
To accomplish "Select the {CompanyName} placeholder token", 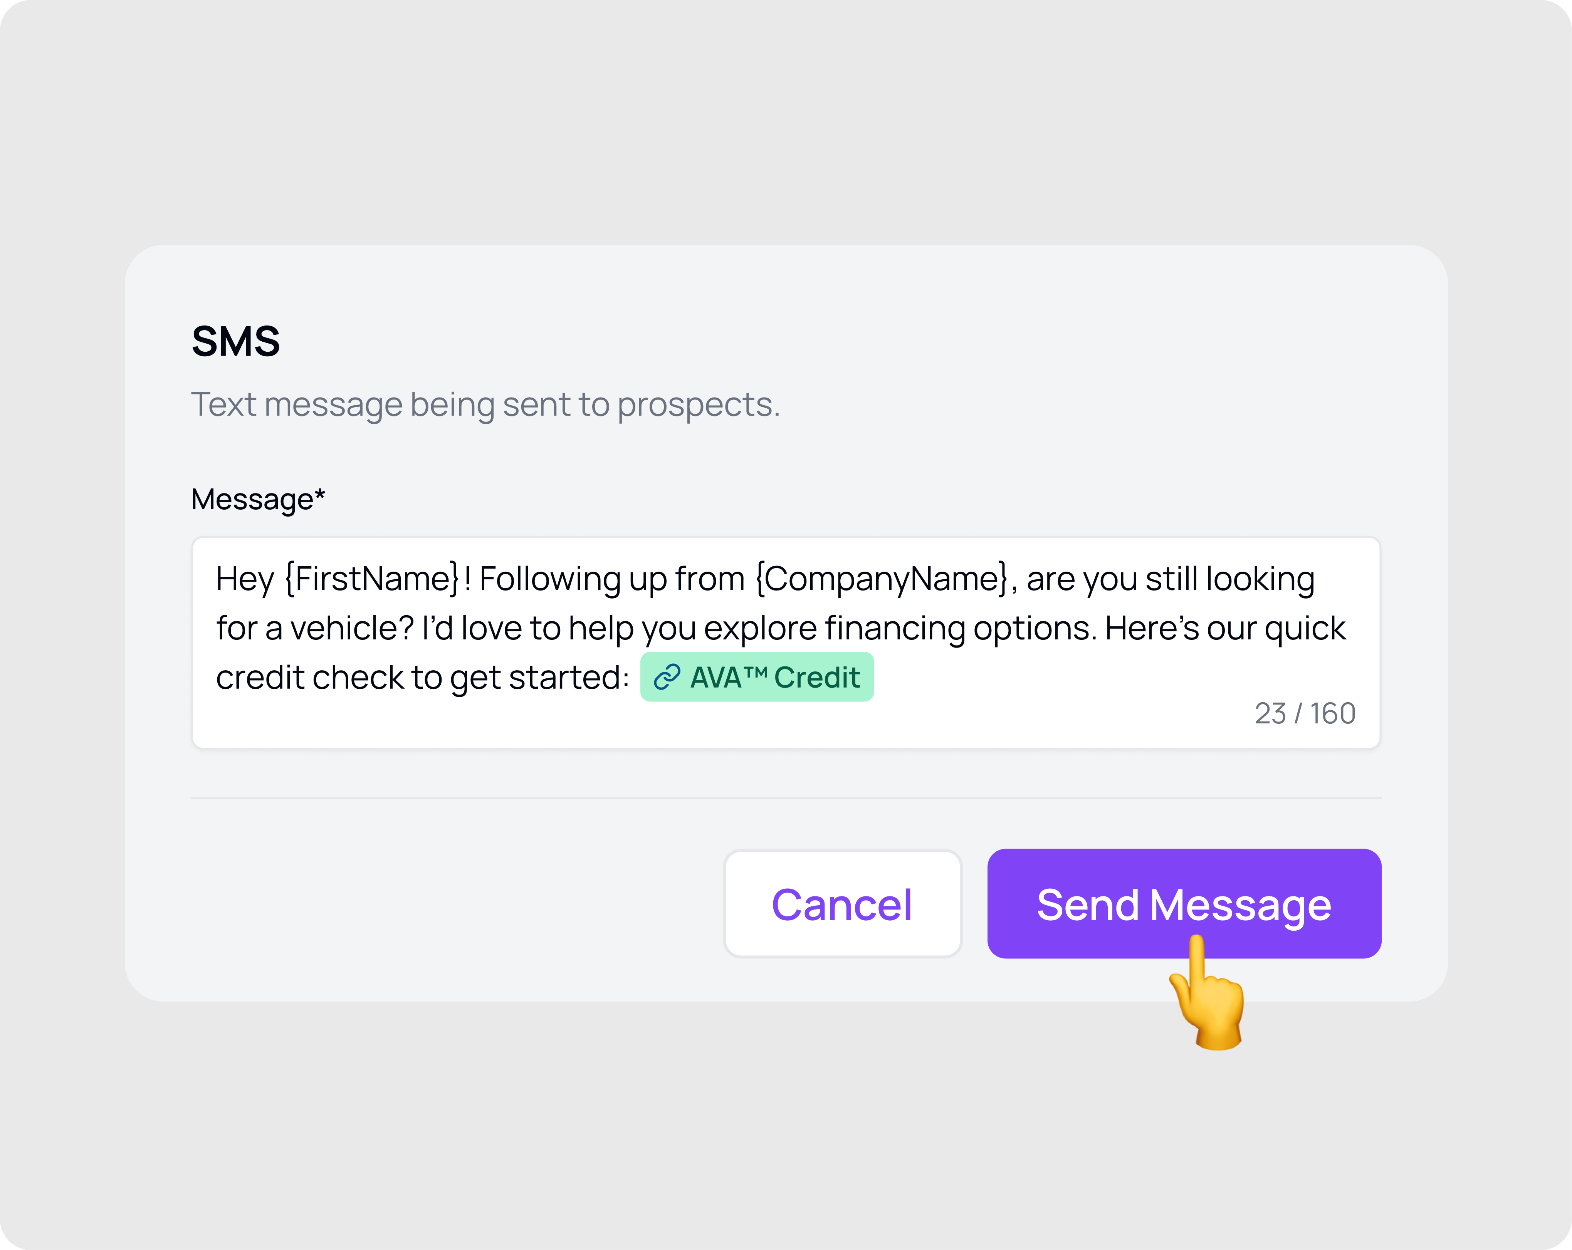I will pos(881,578).
